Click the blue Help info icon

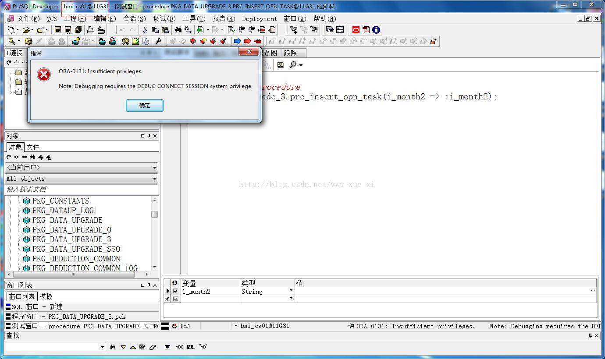[x=376, y=30]
